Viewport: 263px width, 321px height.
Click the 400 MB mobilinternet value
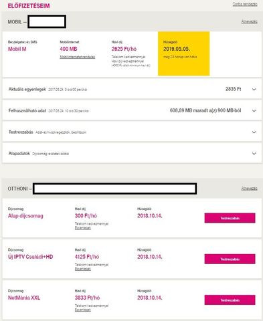click(68, 49)
